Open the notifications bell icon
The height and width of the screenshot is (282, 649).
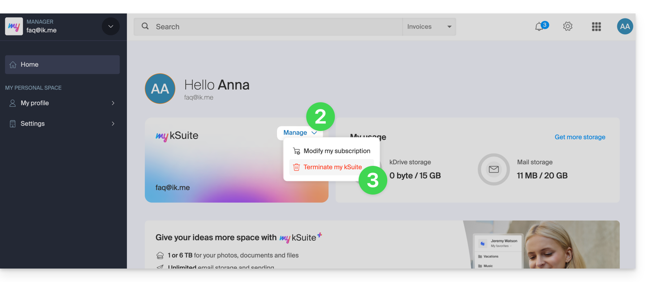[x=540, y=27]
